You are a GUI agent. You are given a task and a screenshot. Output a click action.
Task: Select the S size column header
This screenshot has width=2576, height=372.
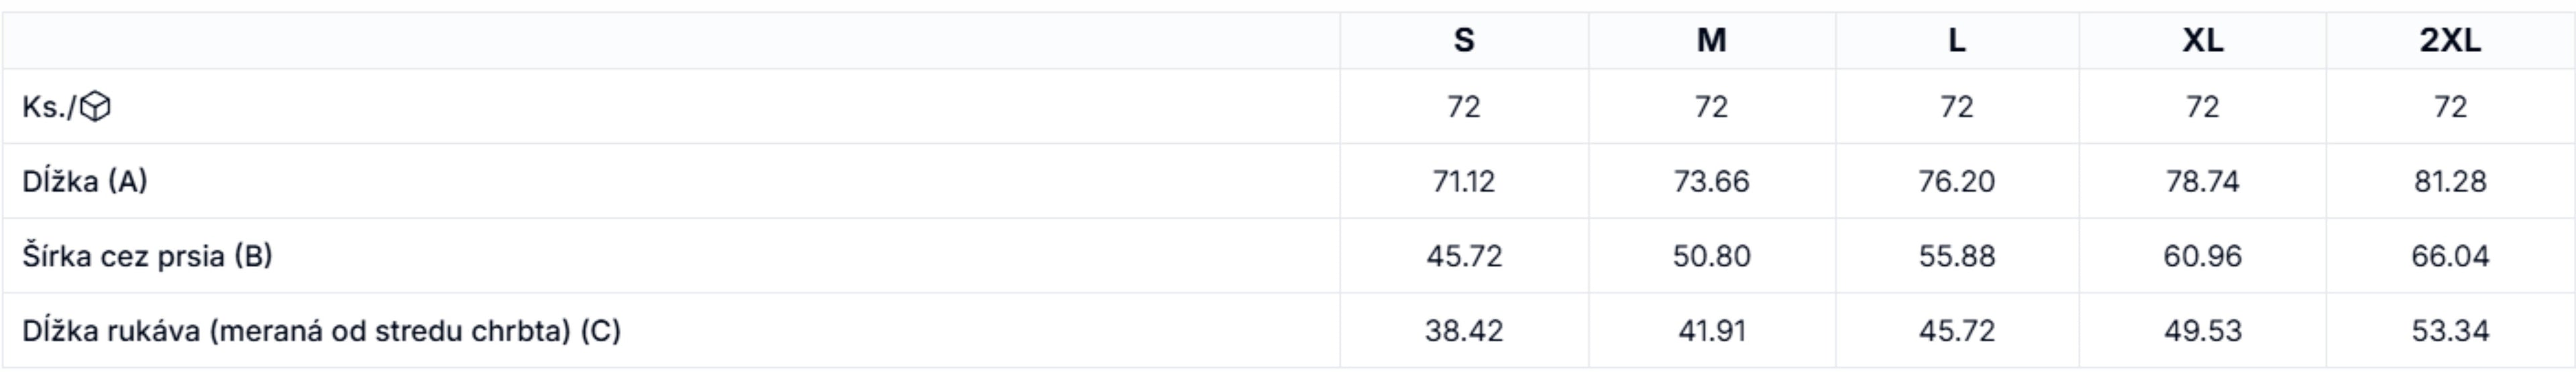[x=1463, y=40]
